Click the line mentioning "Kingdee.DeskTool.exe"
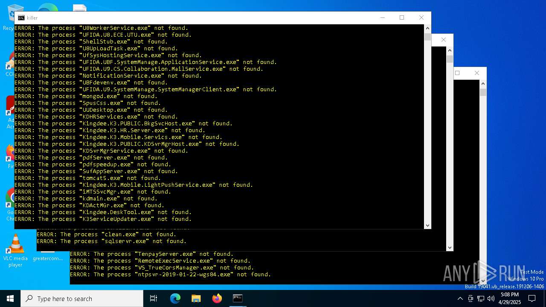This screenshot has height=307, width=546. pos(103,212)
